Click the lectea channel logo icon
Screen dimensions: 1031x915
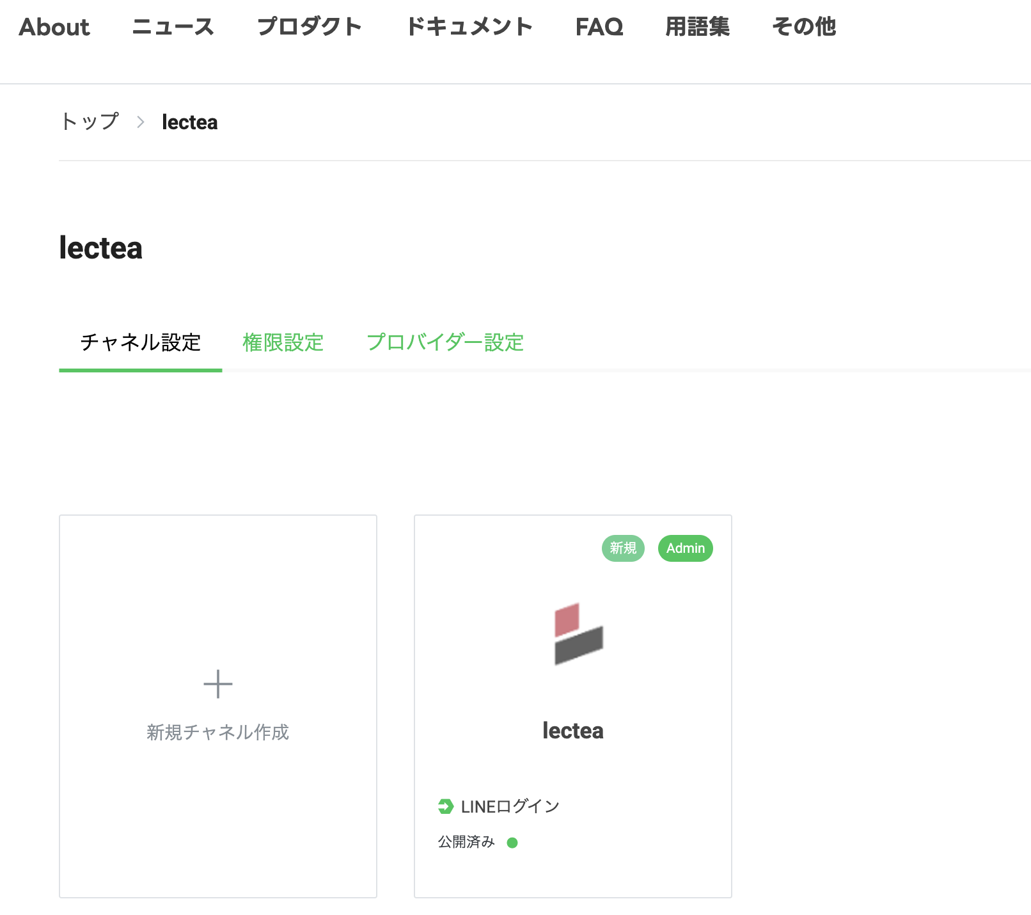[x=579, y=633]
